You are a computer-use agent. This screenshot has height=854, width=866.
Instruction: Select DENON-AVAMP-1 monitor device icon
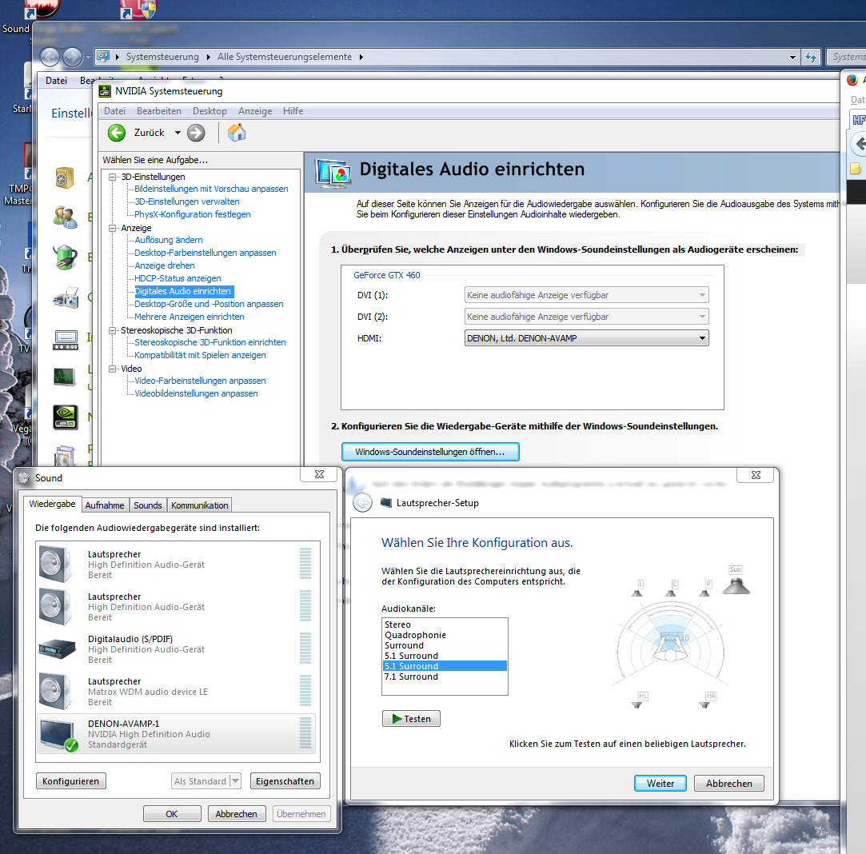click(58, 735)
